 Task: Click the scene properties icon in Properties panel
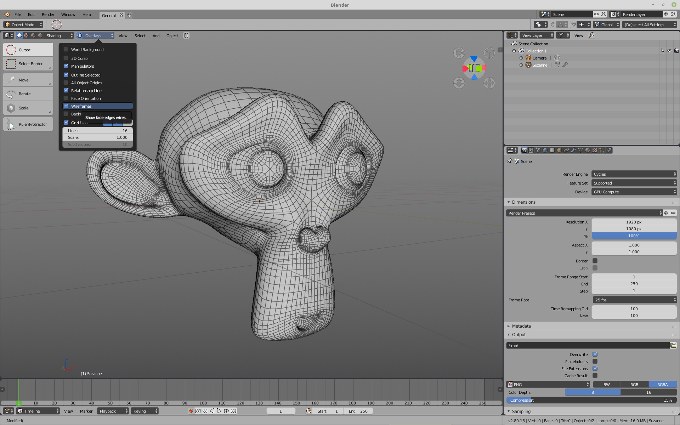click(x=537, y=150)
